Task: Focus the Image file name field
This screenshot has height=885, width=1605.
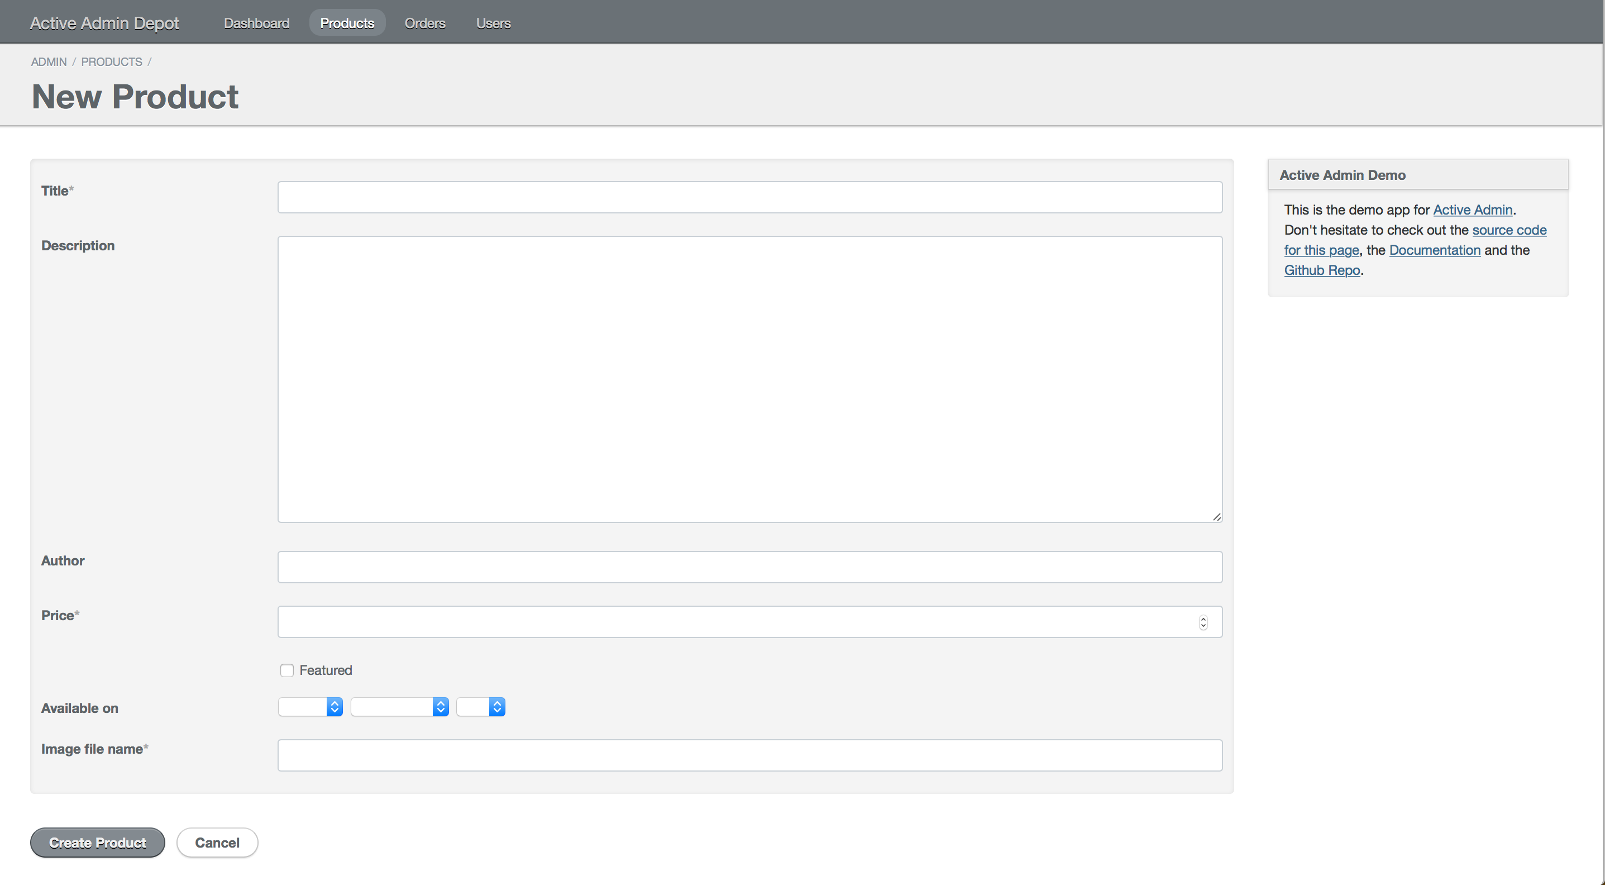Action: click(749, 755)
